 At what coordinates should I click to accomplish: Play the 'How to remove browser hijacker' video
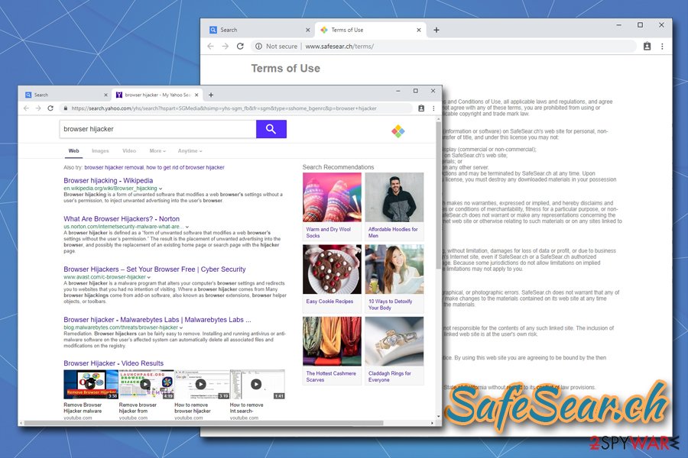(201, 384)
